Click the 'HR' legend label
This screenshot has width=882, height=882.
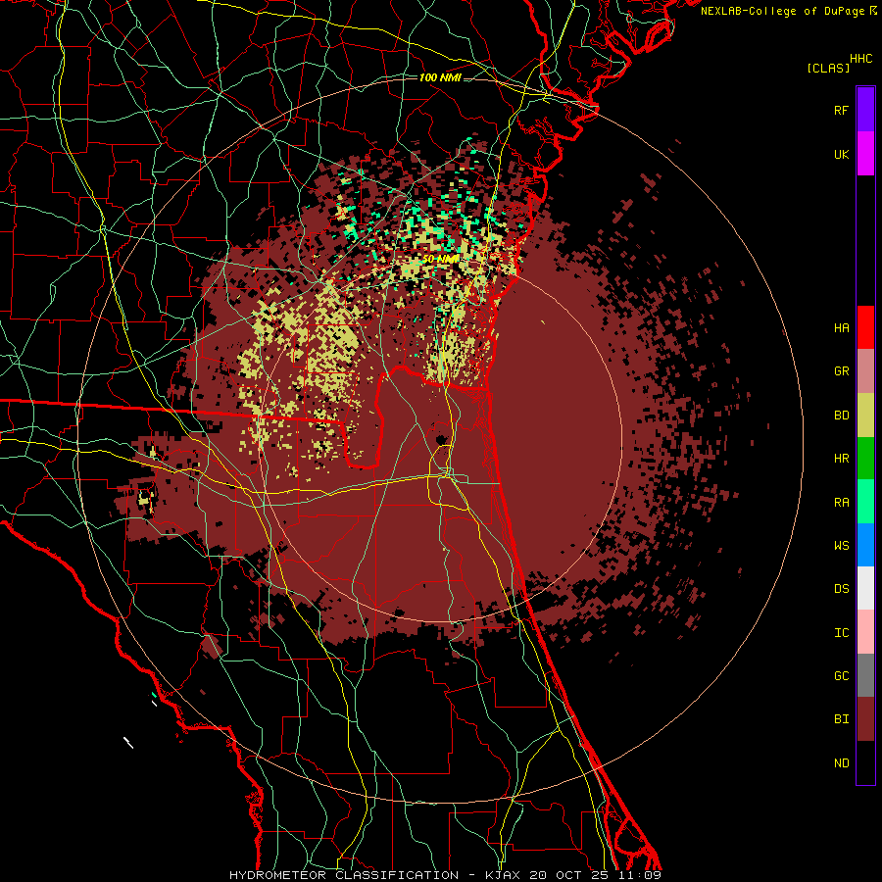click(842, 459)
